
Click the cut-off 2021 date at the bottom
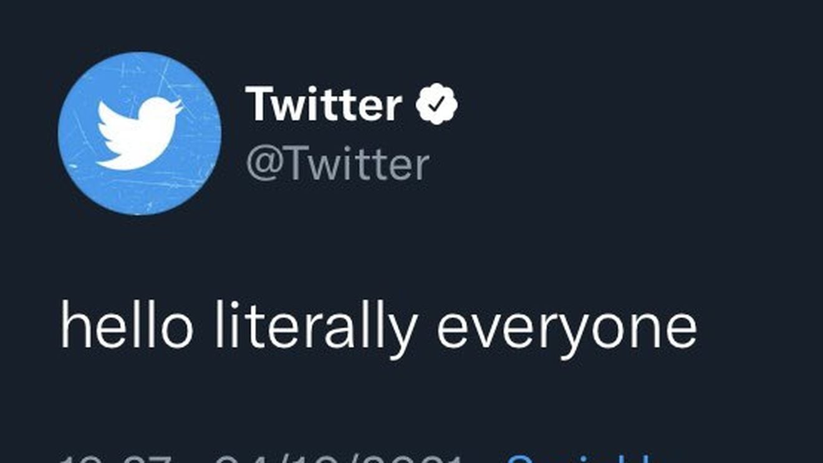pos(337,459)
